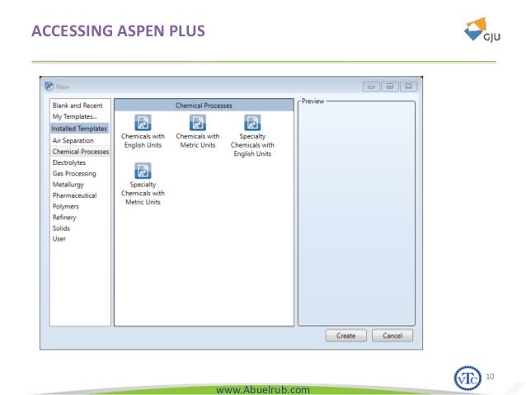Viewport: 526px width, 395px height.
Task: Choose Air Separation category
Action: click(73, 141)
